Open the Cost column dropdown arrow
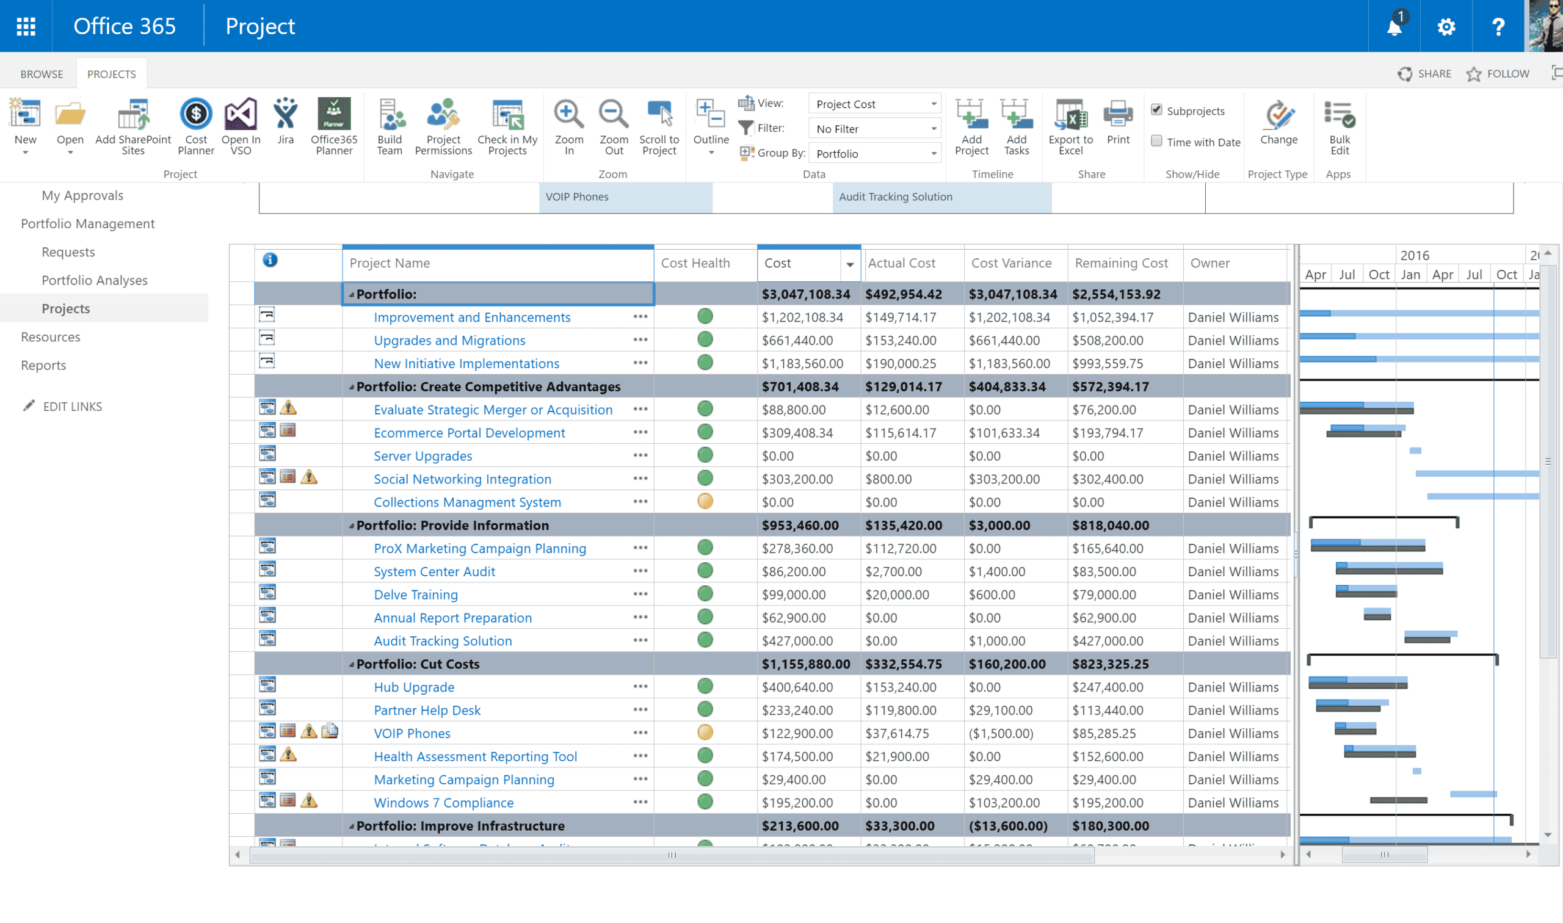Viewport: 1563px width, 923px height. coord(850,265)
